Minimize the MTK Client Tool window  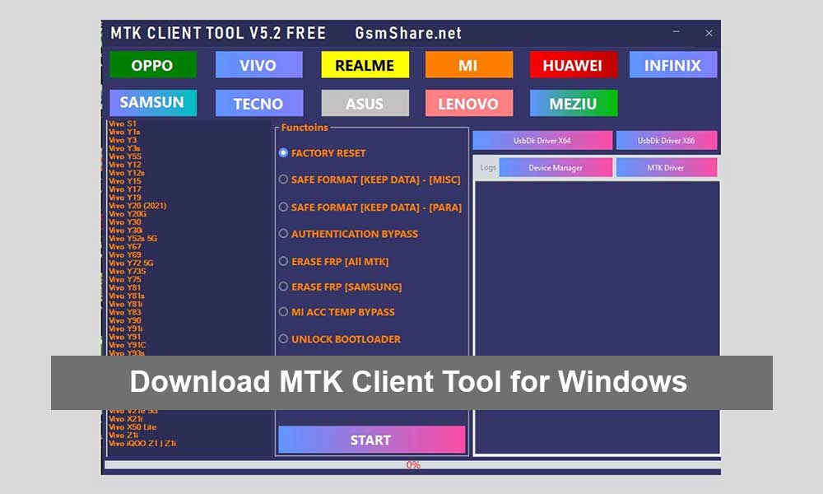pos(677,33)
